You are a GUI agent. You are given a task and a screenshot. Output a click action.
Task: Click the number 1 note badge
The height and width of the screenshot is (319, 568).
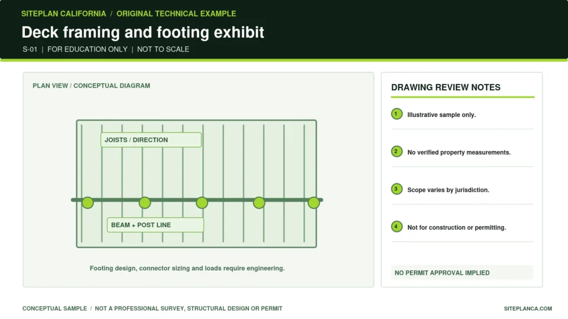tap(397, 114)
